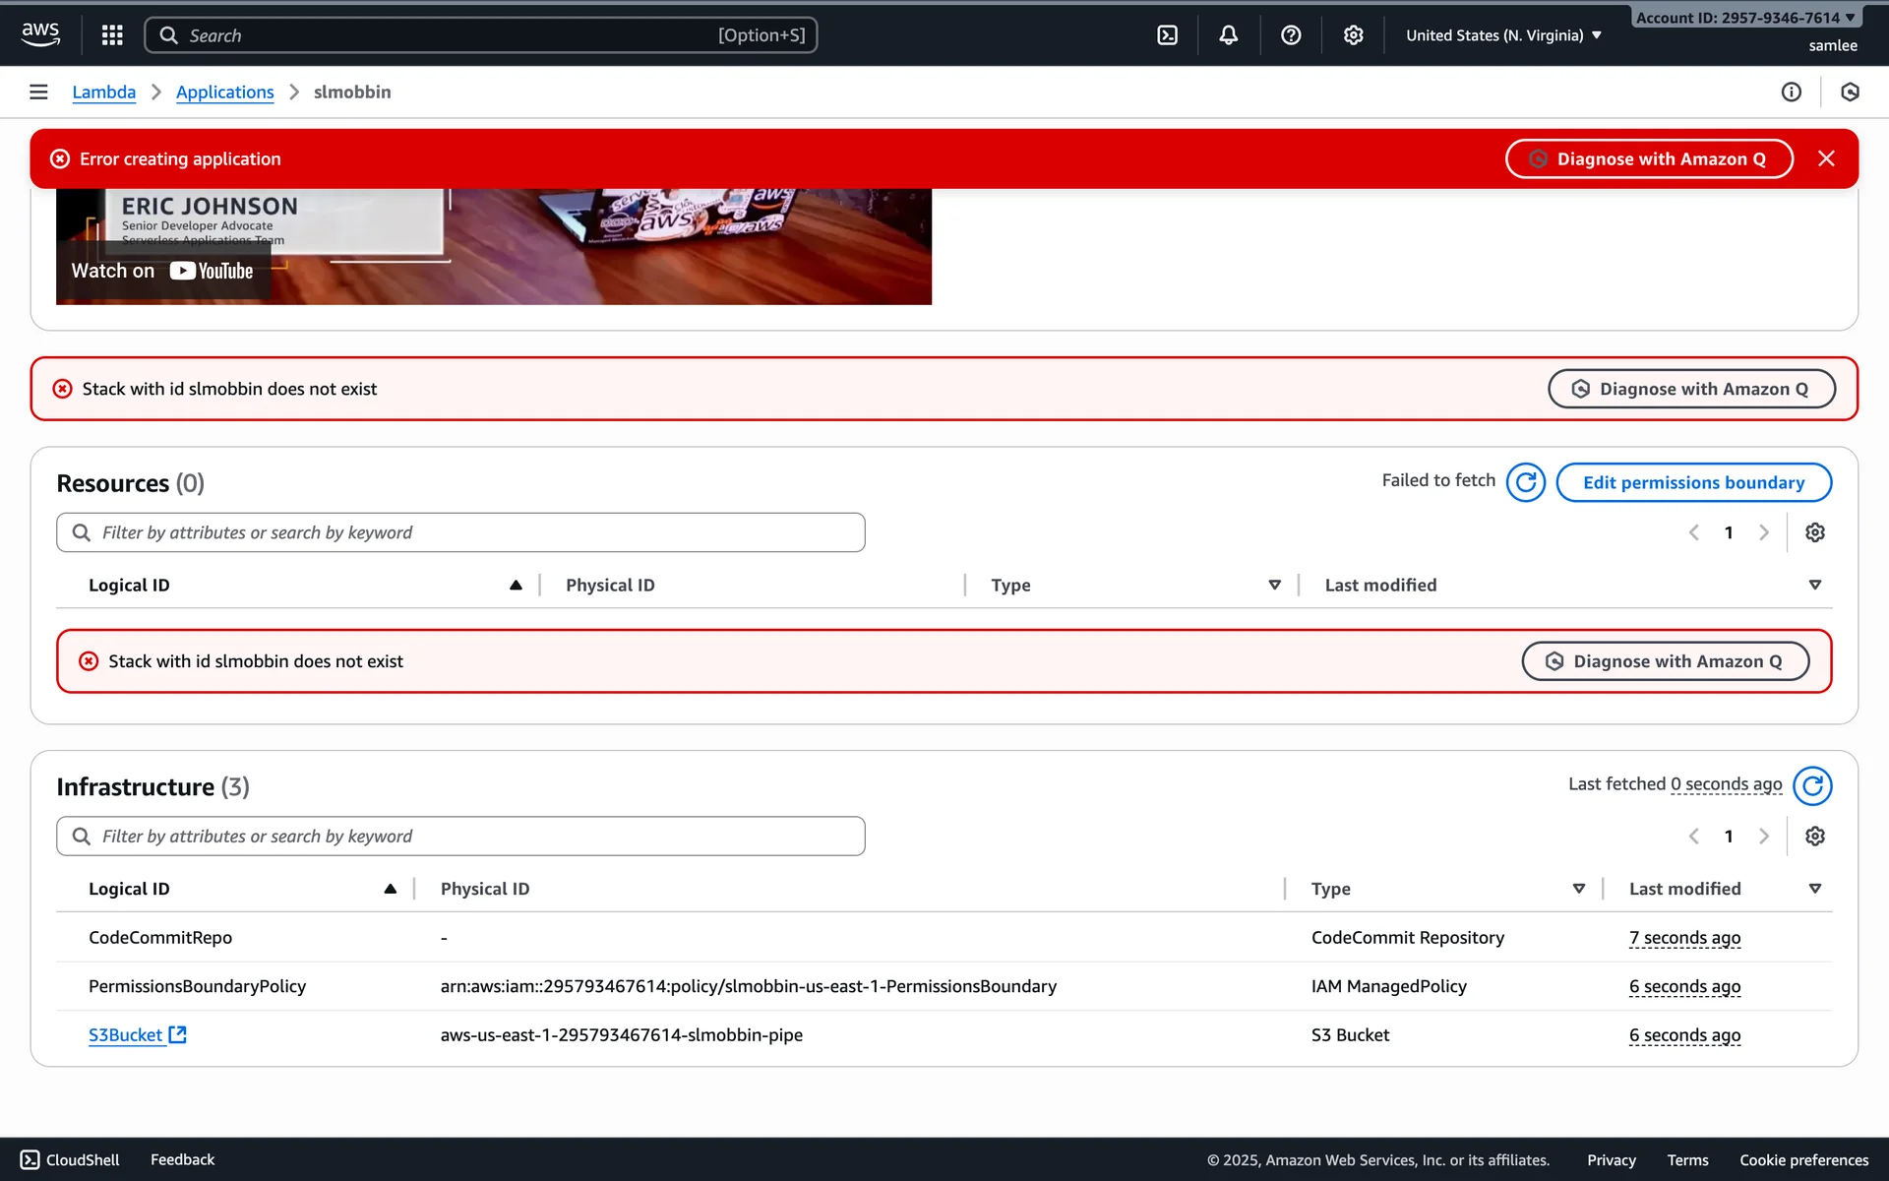
Task: Open the notifications bell
Action: click(1228, 35)
